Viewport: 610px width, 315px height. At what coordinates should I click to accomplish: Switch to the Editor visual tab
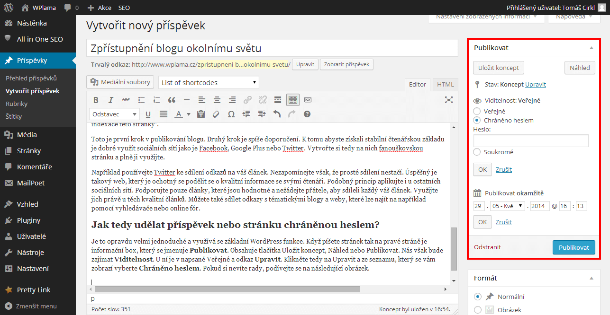(x=418, y=84)
